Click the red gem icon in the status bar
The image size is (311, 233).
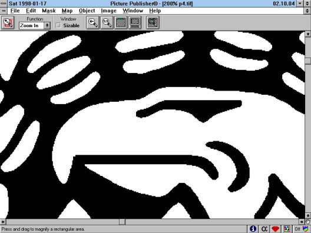tap(276, 229)
